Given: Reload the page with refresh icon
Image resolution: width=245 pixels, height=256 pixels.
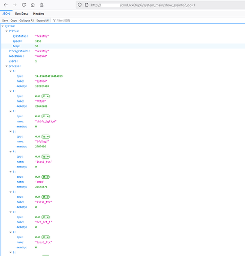Looking at the screenshot, I should point(24,5).
